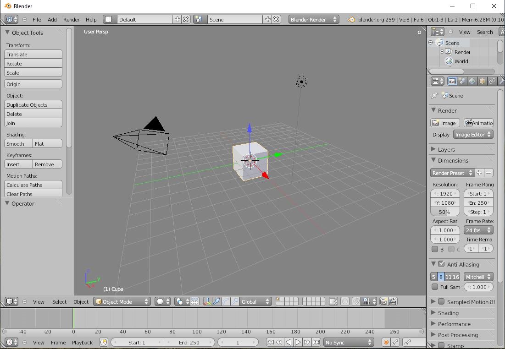Viewport: 505px width, 349px height.
Task: Open the Render Presets dropdown
Action: coord(453,173)
